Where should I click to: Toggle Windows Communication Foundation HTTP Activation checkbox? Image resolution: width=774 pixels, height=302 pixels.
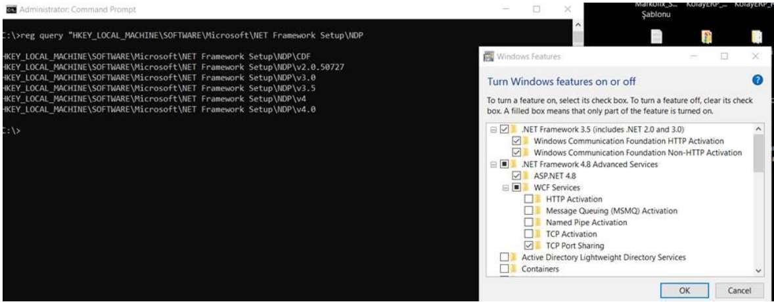coord(517,141)
